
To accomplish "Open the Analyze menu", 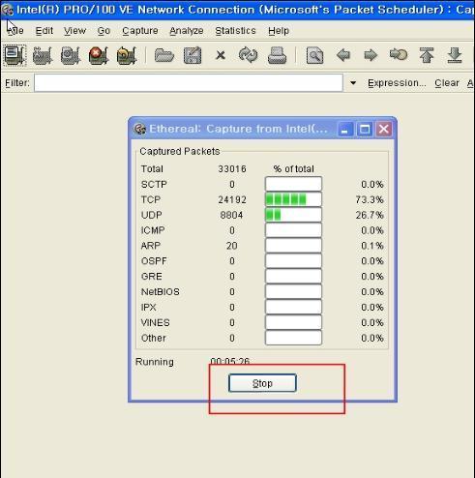I will pos(187,31).
